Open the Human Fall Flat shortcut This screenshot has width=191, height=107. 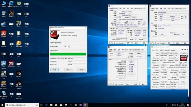4,75
